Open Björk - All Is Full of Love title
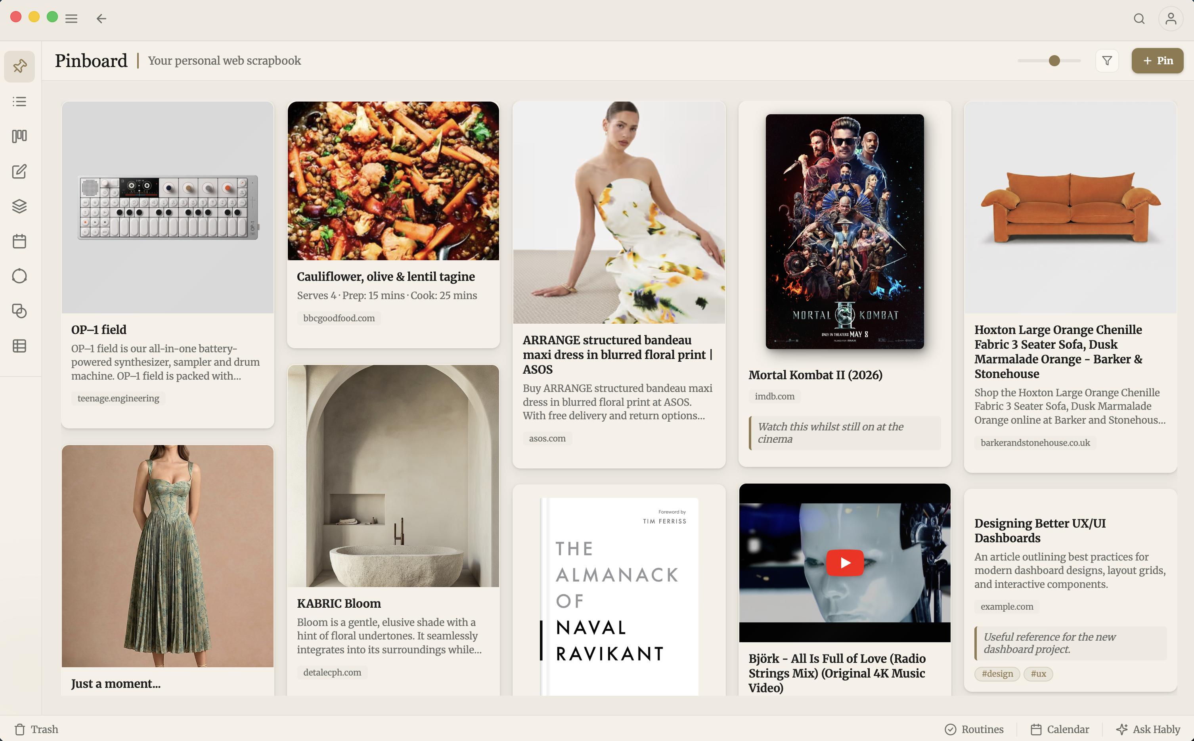Viewport: 1194px width, 741px height. [x=837, y=673]
